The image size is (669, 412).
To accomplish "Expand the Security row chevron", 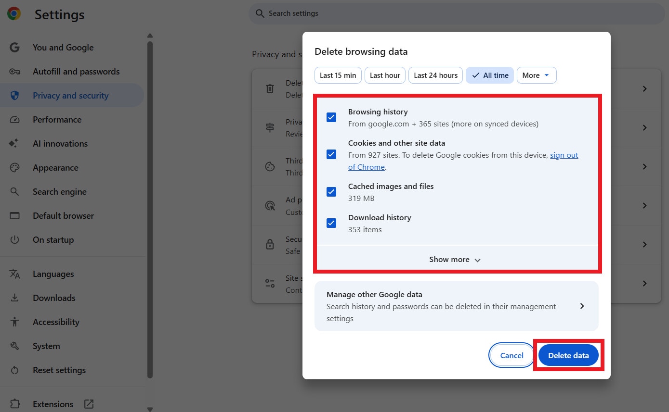I will click(645, 245).
